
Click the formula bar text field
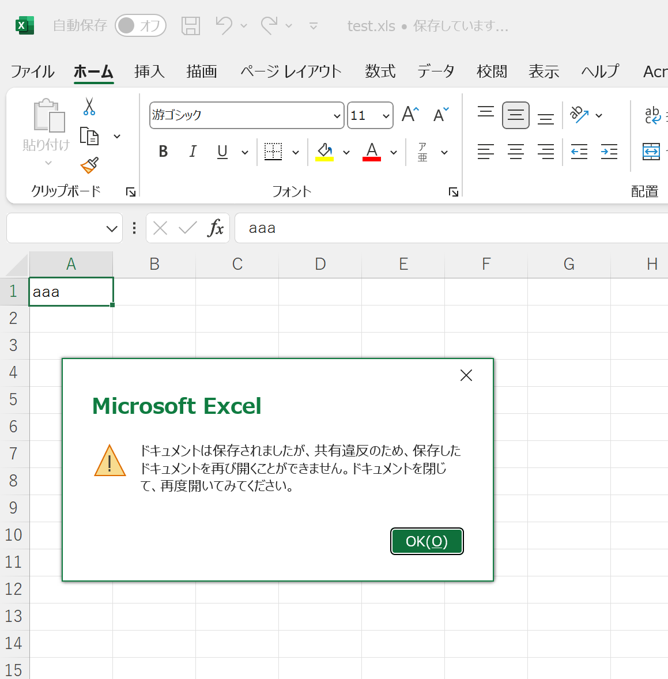tap(451, 228)
